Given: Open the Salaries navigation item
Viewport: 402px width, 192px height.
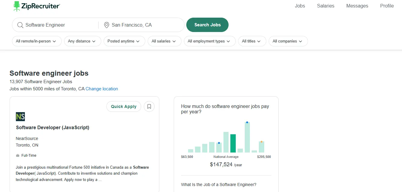Looking at the screenshot, I should click(x=326, y=6).
